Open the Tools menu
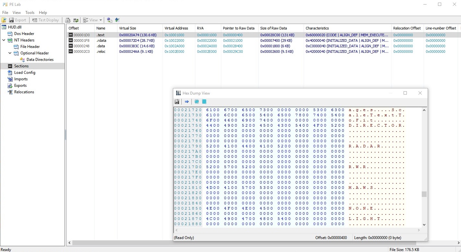 pos(30,12)
